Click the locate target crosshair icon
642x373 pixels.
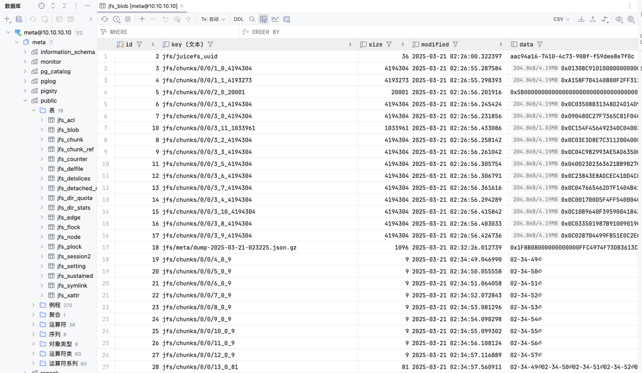(x=42, y=6)
